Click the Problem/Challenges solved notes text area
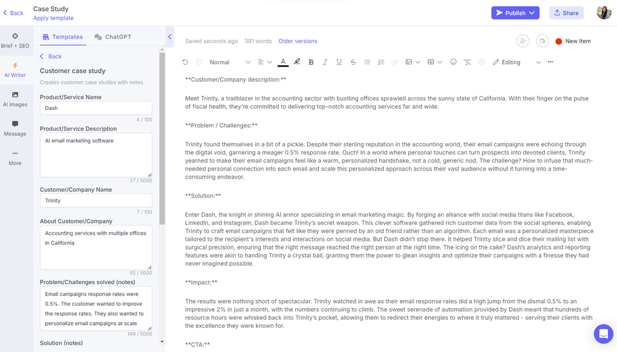 96,308
